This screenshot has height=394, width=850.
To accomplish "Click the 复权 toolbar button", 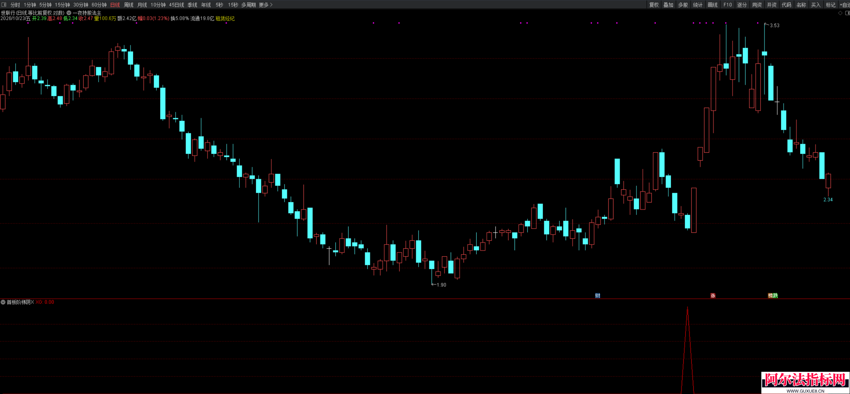I will [654, 5].
